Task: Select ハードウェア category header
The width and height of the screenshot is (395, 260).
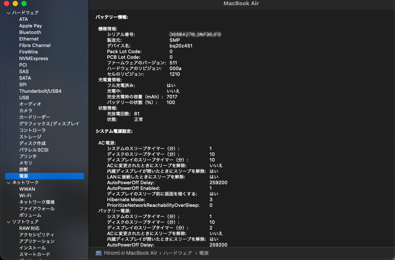Action: point(25,13)
